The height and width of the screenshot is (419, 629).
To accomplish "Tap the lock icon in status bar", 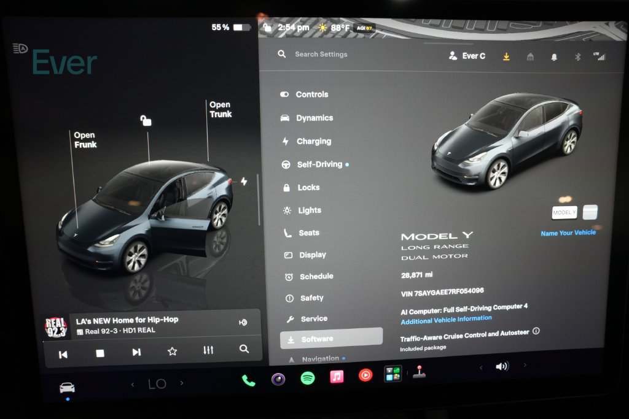I will click(267, 28).
